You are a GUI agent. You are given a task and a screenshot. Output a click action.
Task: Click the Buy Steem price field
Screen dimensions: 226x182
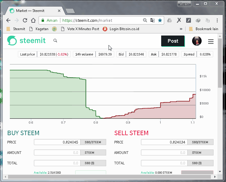57,142
